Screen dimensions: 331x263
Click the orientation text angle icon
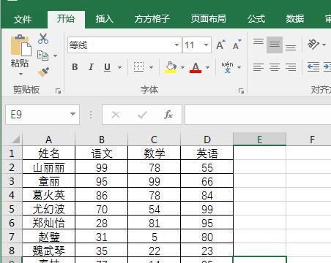coord(313,44)
